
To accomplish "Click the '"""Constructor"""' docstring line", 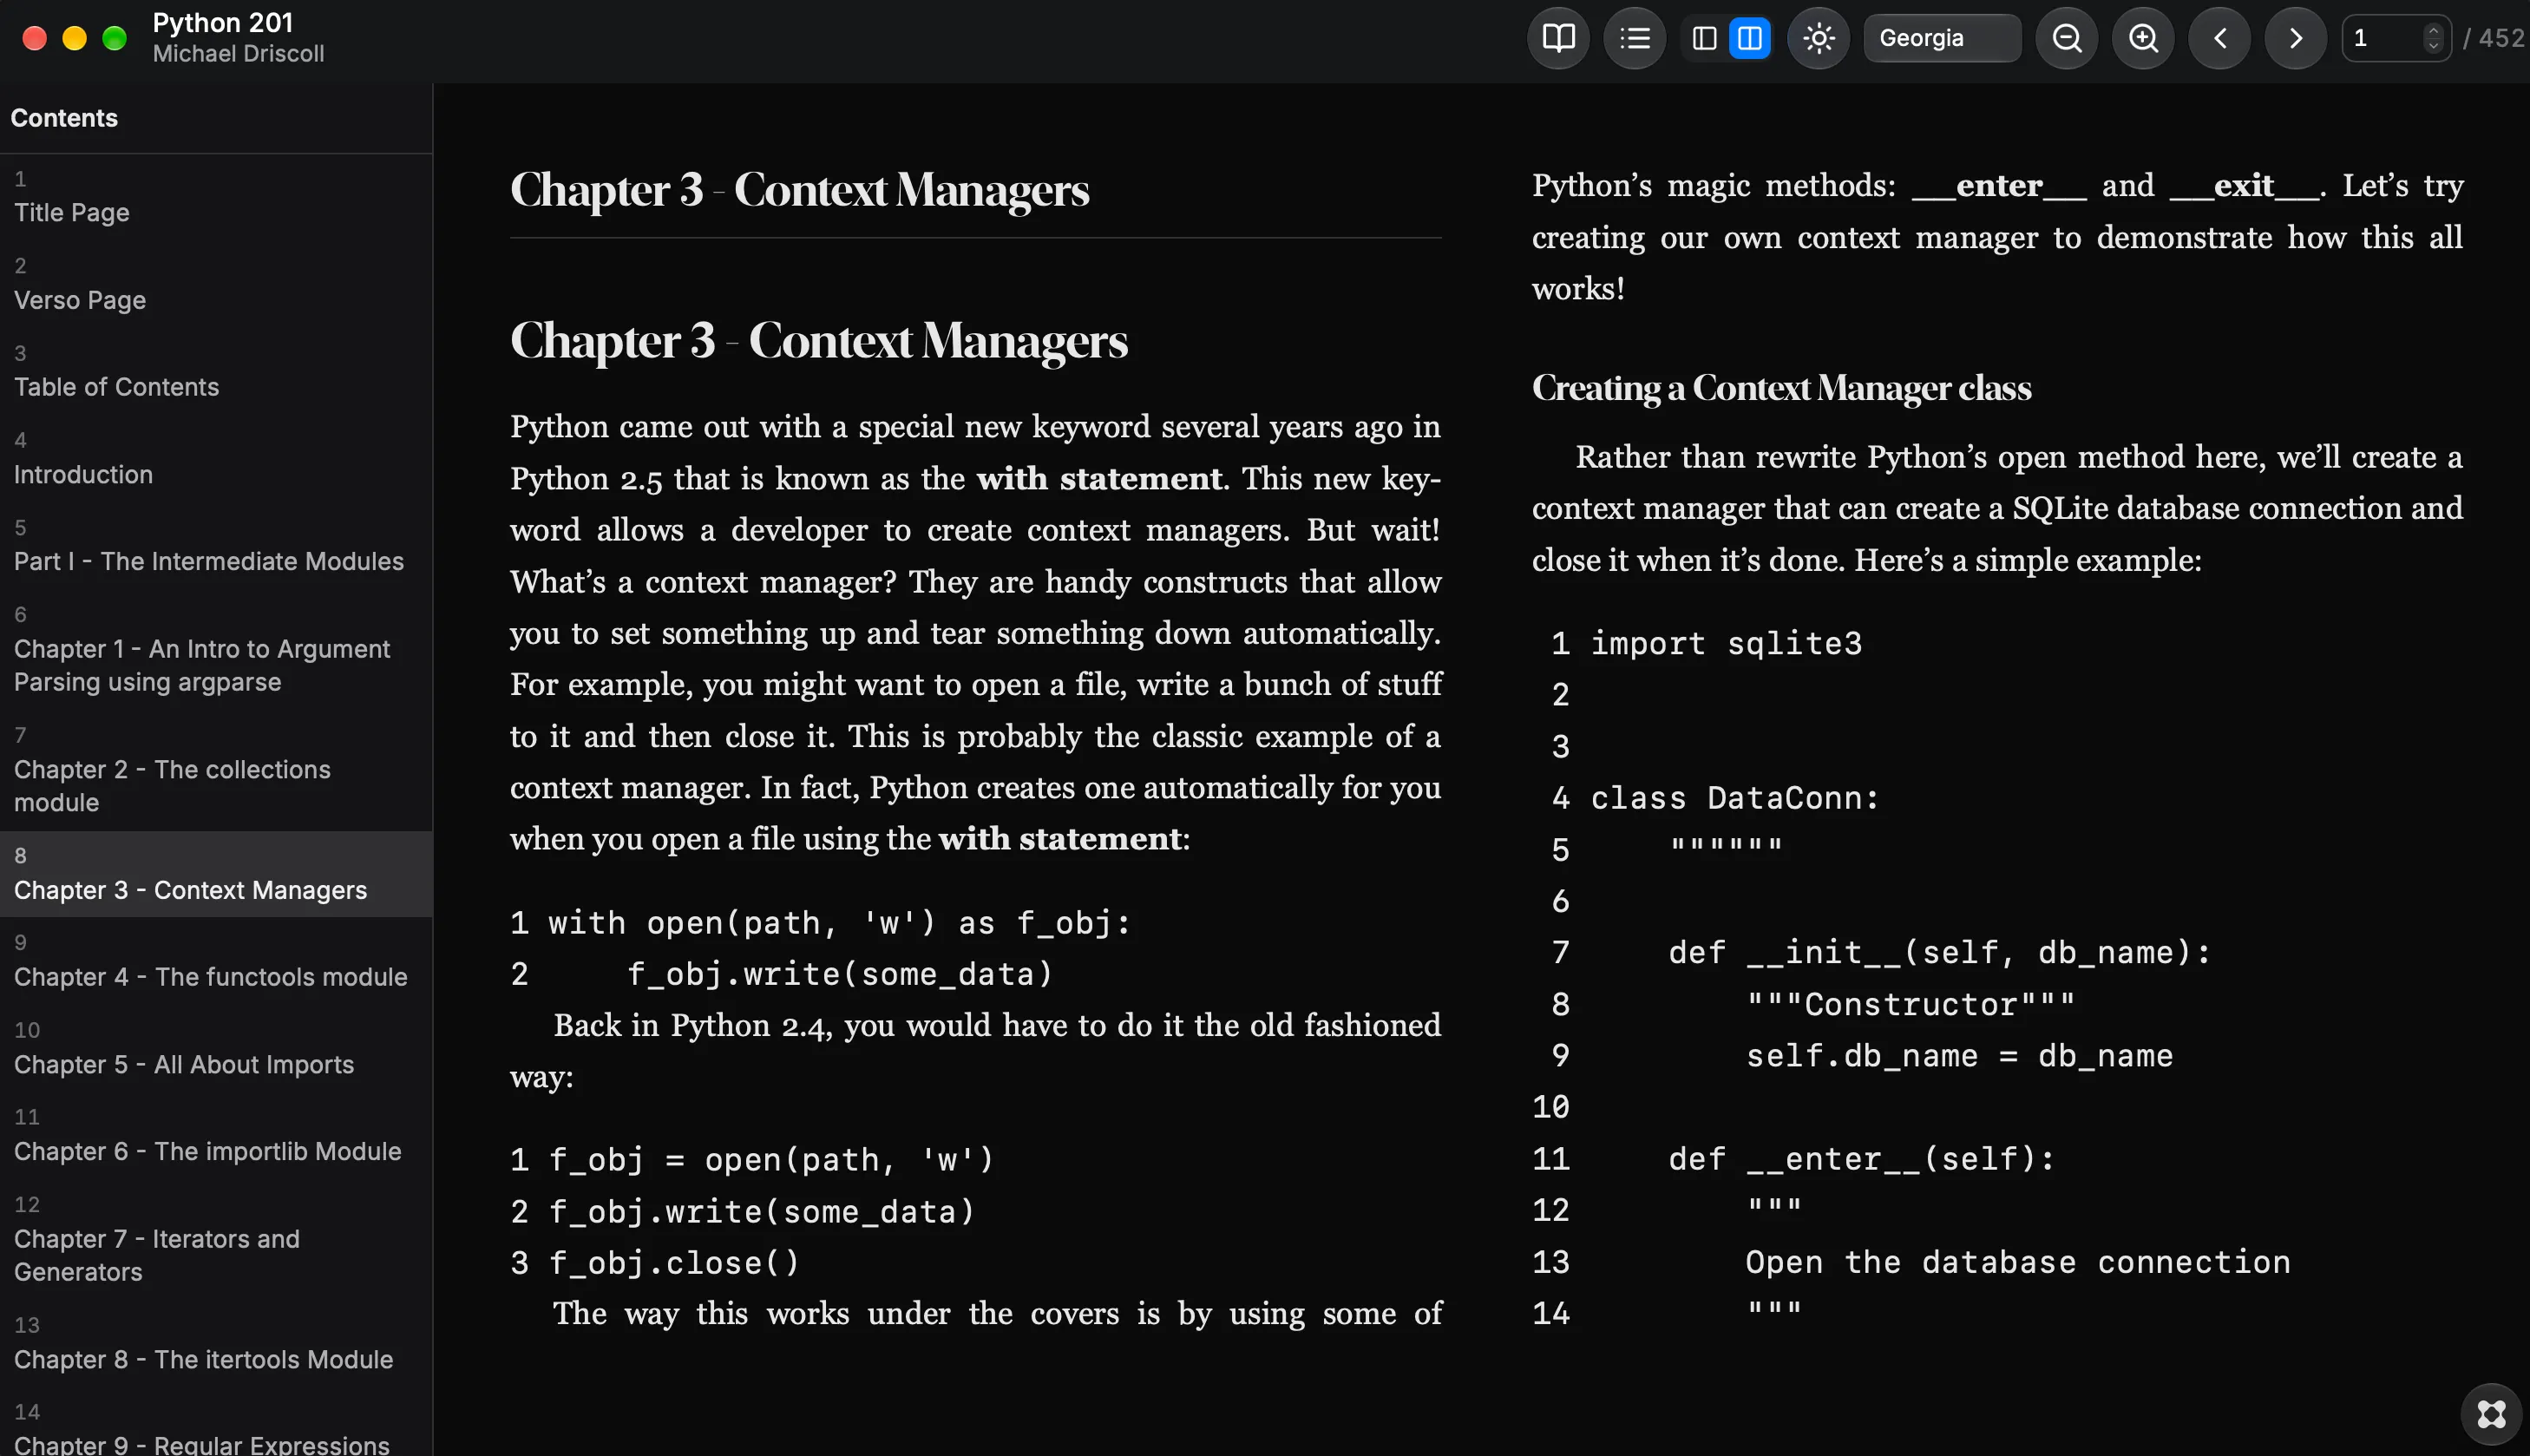I will point(1911,1004).
